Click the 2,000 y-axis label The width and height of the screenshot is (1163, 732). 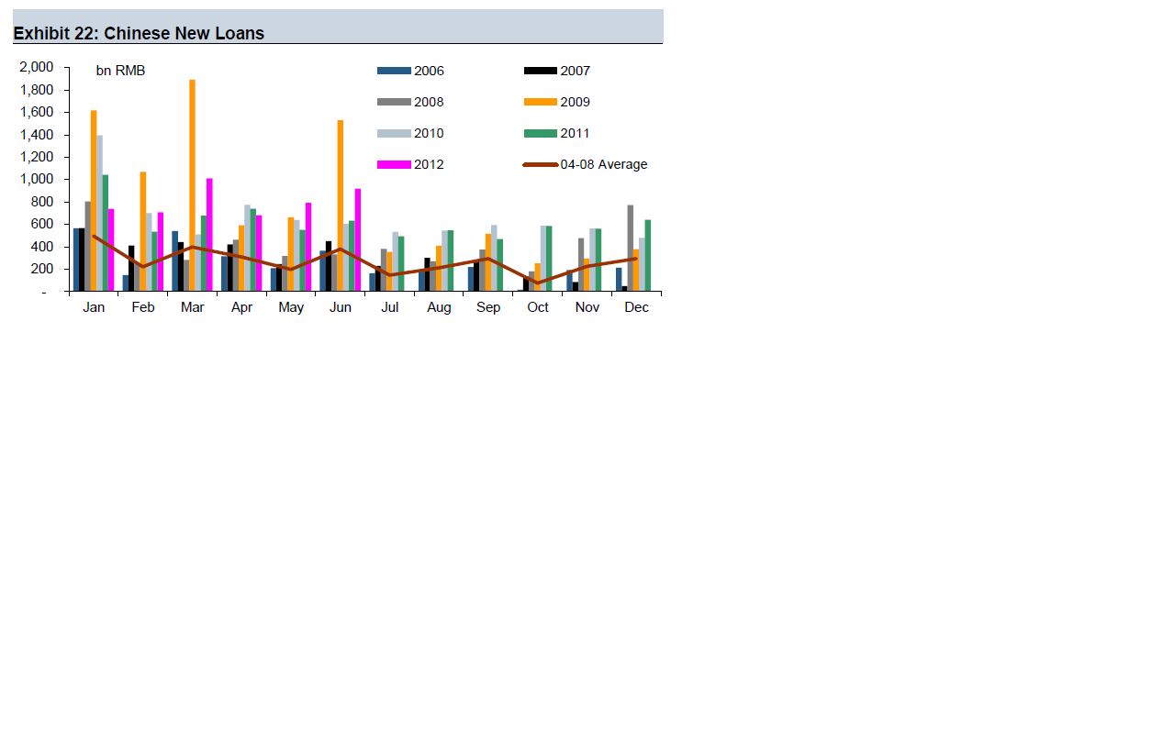(x=36, y=67)
